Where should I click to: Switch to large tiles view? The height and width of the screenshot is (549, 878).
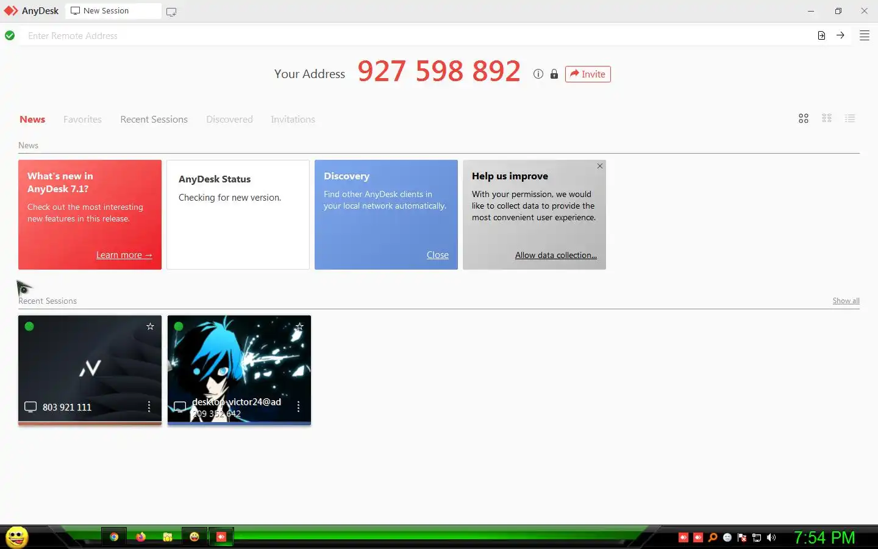[804, 118]
